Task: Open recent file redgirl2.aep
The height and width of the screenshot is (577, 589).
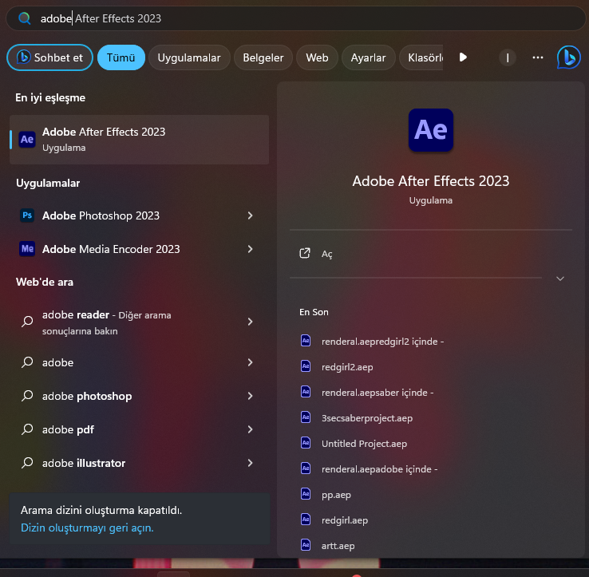Action: tap(347, 366)
